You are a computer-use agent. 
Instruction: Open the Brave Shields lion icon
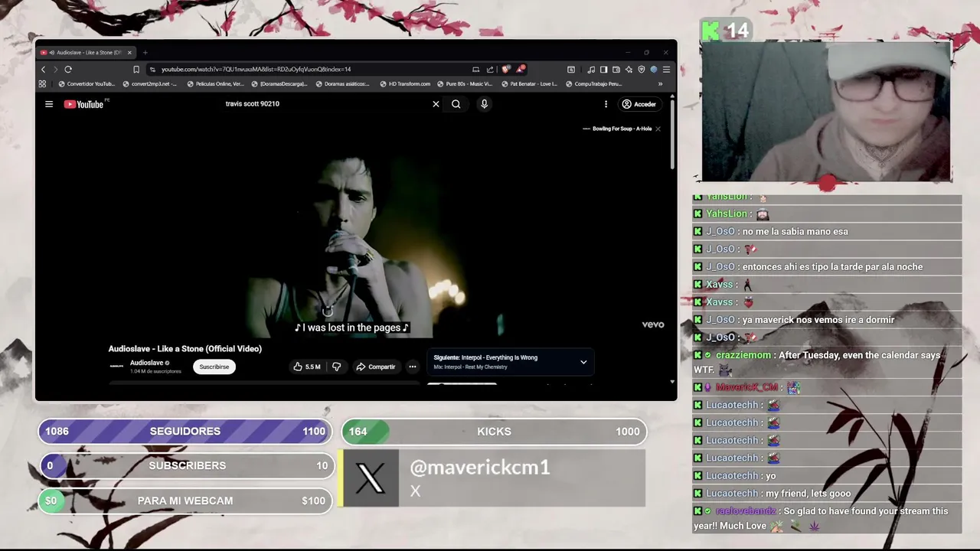(x=505, y=69)
